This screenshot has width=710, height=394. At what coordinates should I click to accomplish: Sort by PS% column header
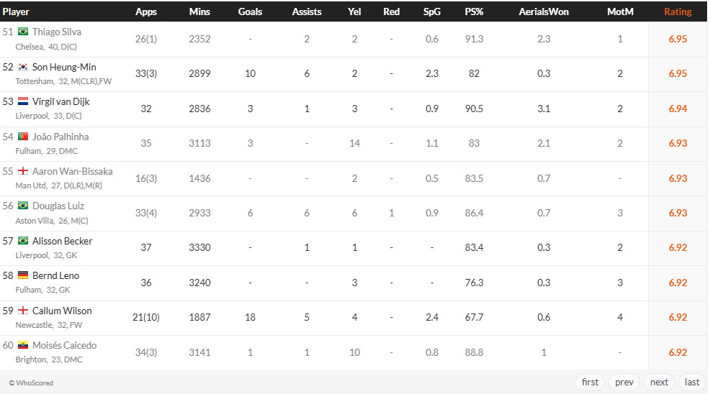[474, 12]
